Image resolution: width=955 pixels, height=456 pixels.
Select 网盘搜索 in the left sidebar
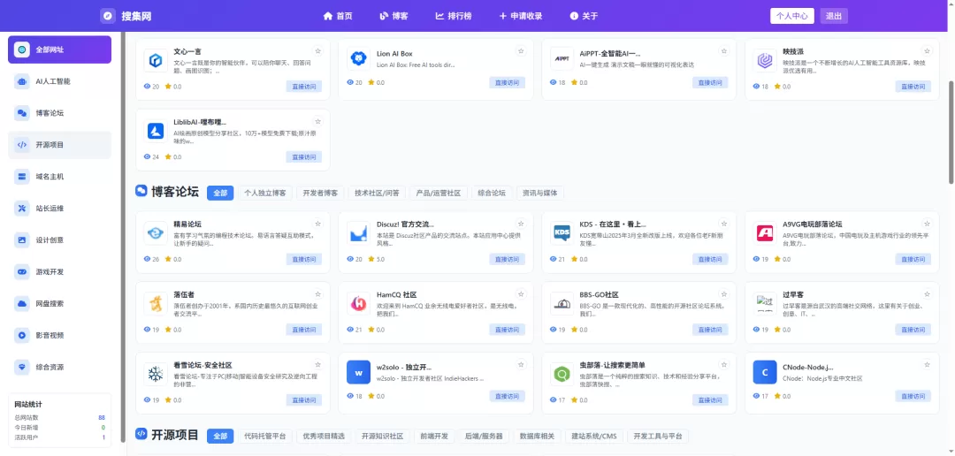(x=59, y=304)
